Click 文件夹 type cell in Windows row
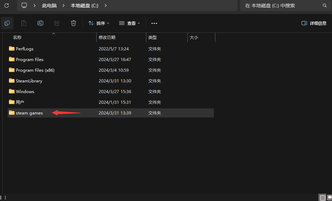Viewport: 332px width, 201px height. coord(155,91)
